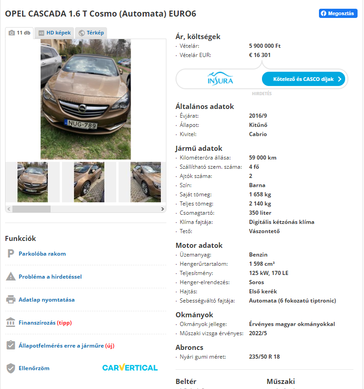Click the bank financing icon
The height and width of the screenshot is (389, 364).
(11, 322)
